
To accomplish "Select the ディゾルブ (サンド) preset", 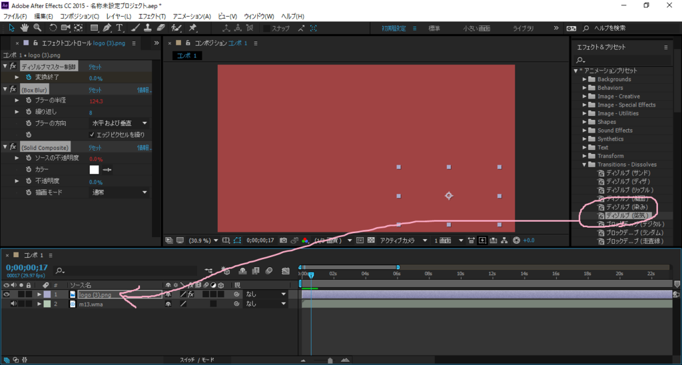I will point(628,173).
